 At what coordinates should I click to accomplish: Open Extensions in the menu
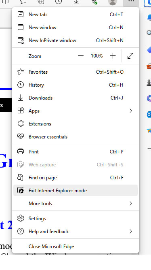click(75, 123)
